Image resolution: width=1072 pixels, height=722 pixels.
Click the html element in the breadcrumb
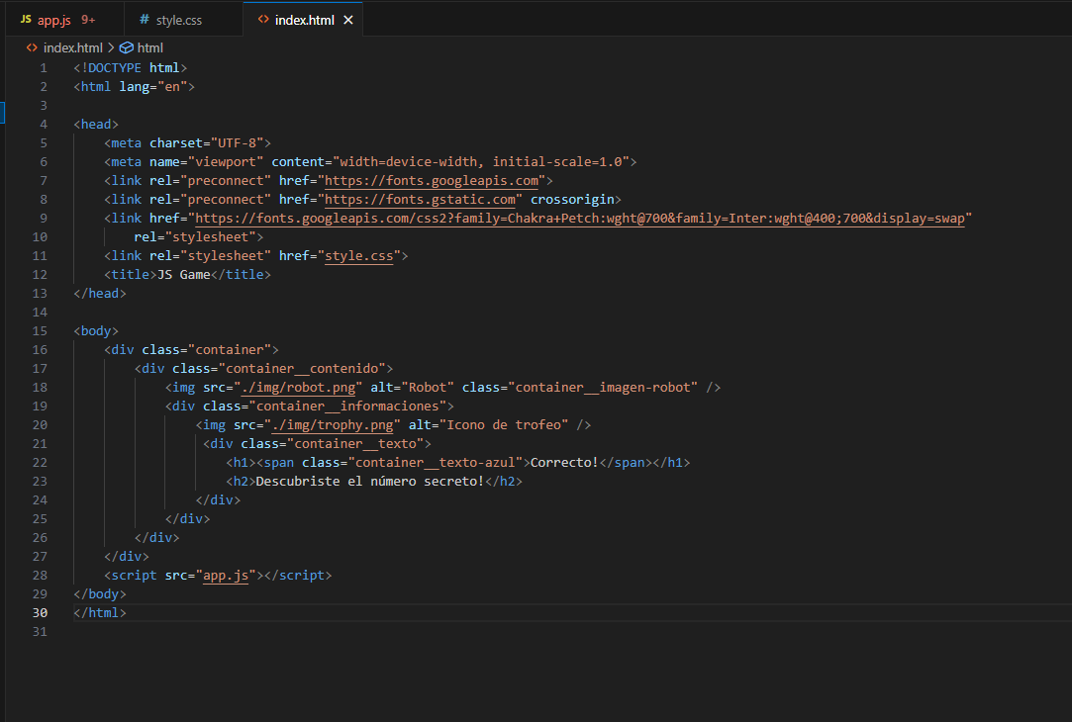click(149, 47)
